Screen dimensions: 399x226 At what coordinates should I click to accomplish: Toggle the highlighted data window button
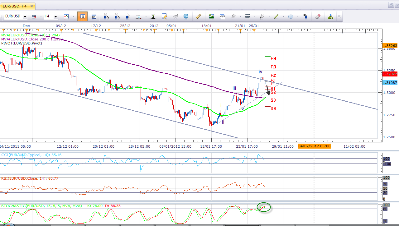tap(83, 16)
